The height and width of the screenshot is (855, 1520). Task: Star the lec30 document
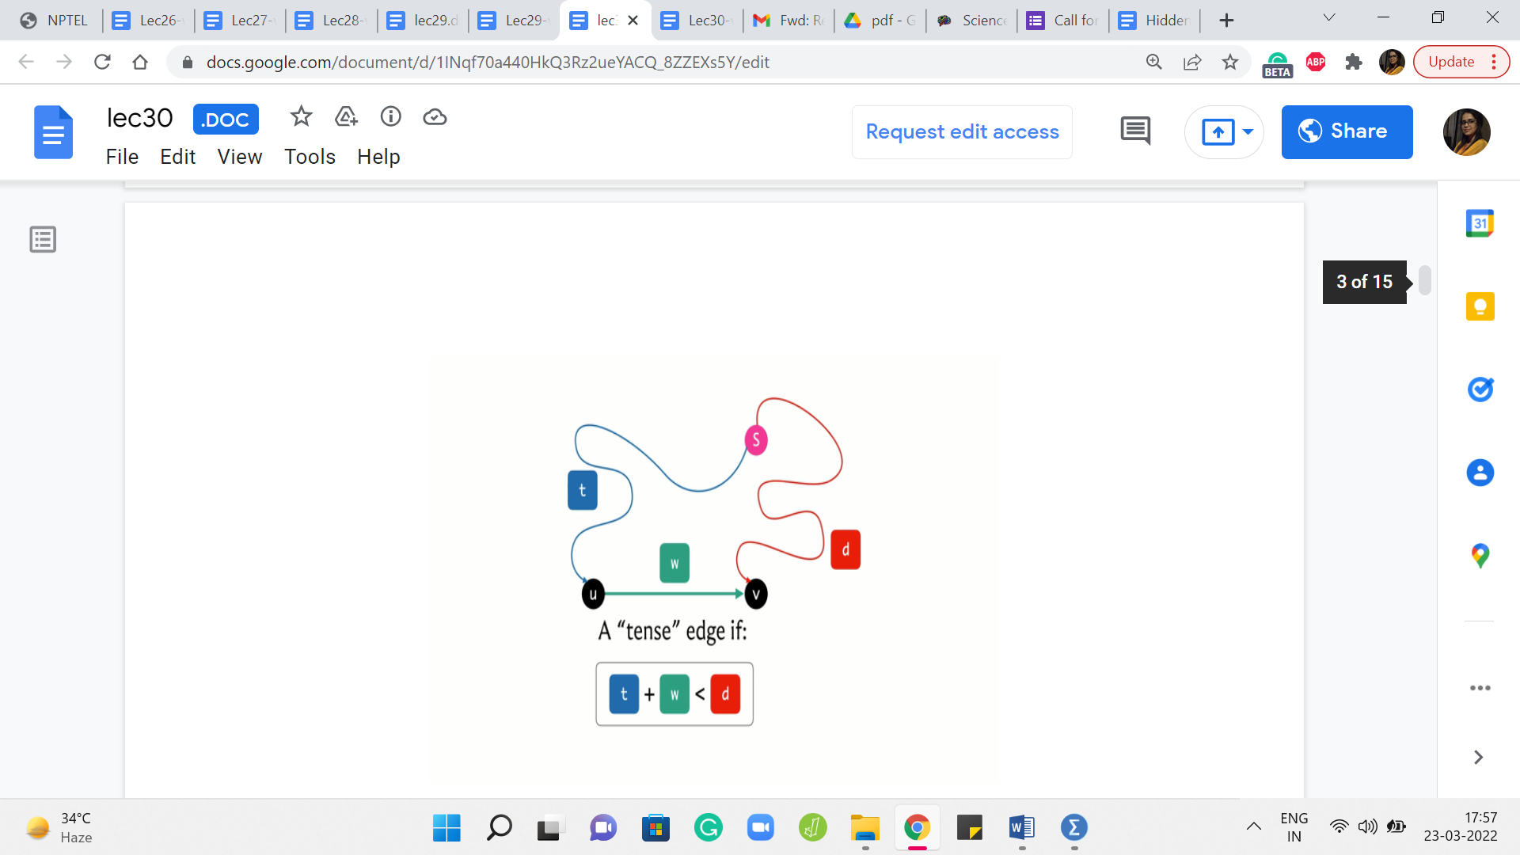pos(301,117)
